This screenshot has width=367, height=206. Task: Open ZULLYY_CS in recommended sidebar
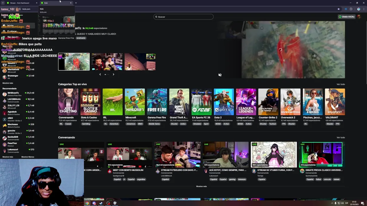pyautogui.click(x=18, y=106)
